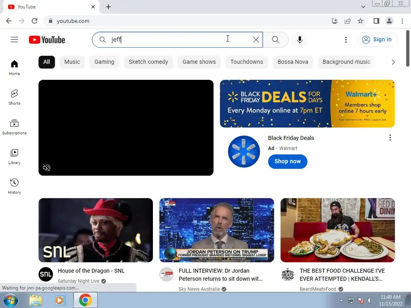411x308 pixels.
Task: Toggle the Chrome side panel
Action: tap(376, 21)
